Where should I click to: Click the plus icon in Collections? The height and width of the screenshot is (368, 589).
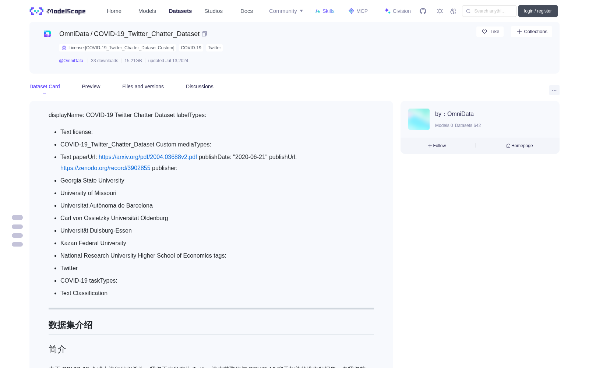[519, 32]
